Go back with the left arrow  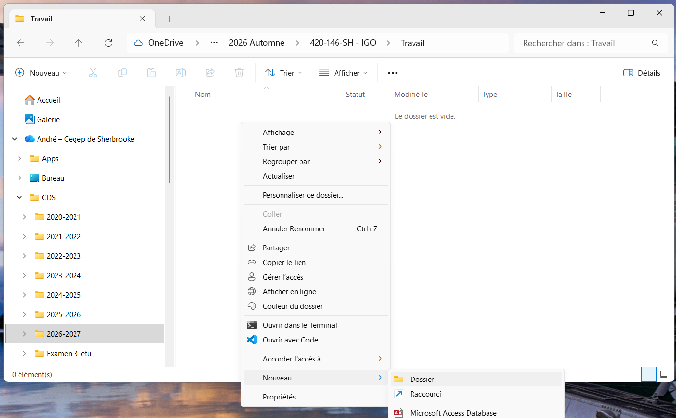point(20,43)
